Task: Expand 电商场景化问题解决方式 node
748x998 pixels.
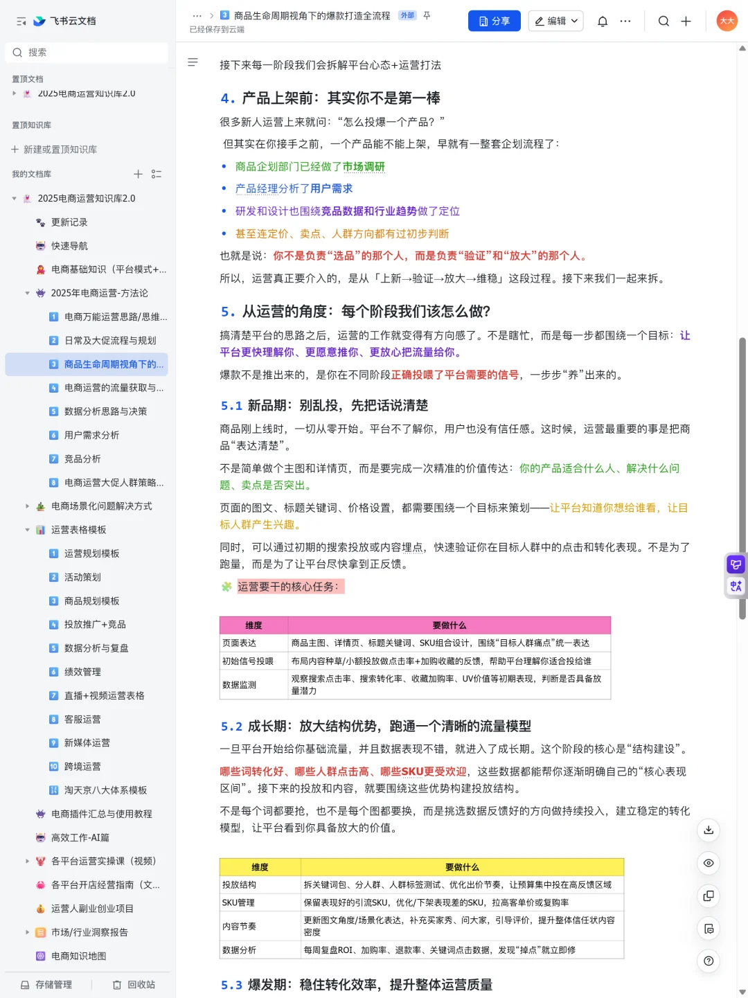Action: tap(28, 506)
